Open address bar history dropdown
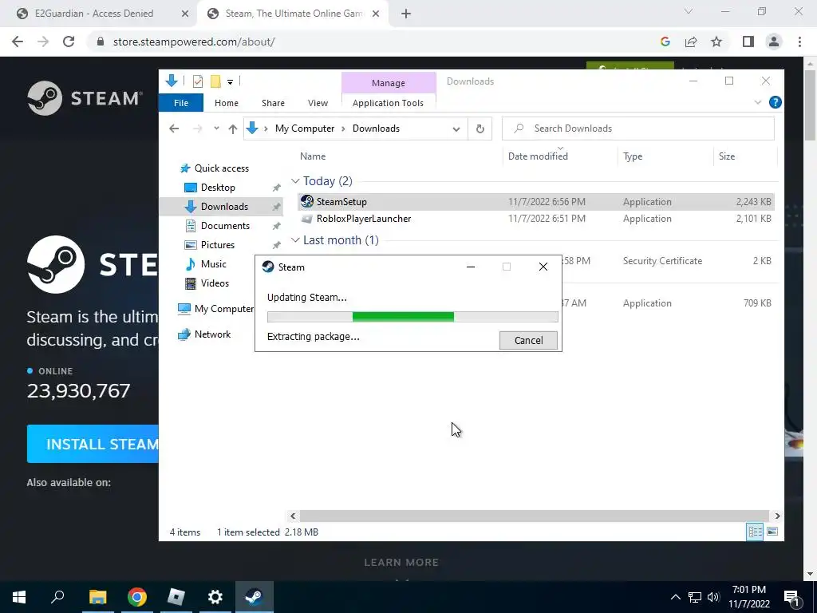The width and height of the screenshot is (817, 613). point(456,129)
